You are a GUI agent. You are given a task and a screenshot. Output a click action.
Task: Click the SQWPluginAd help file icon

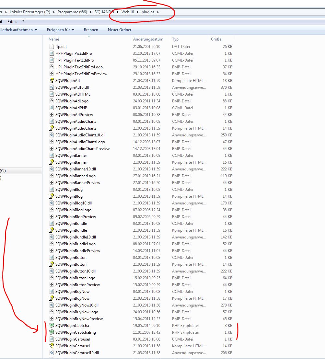coord(52,81)
